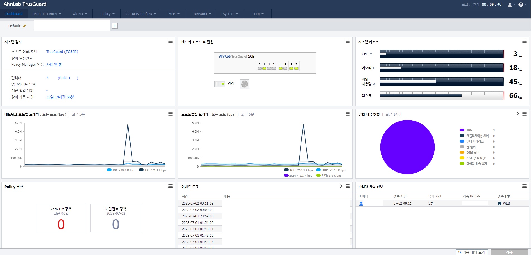
Task: Add a new dashboard tab with plus
Action: [115, 26]
